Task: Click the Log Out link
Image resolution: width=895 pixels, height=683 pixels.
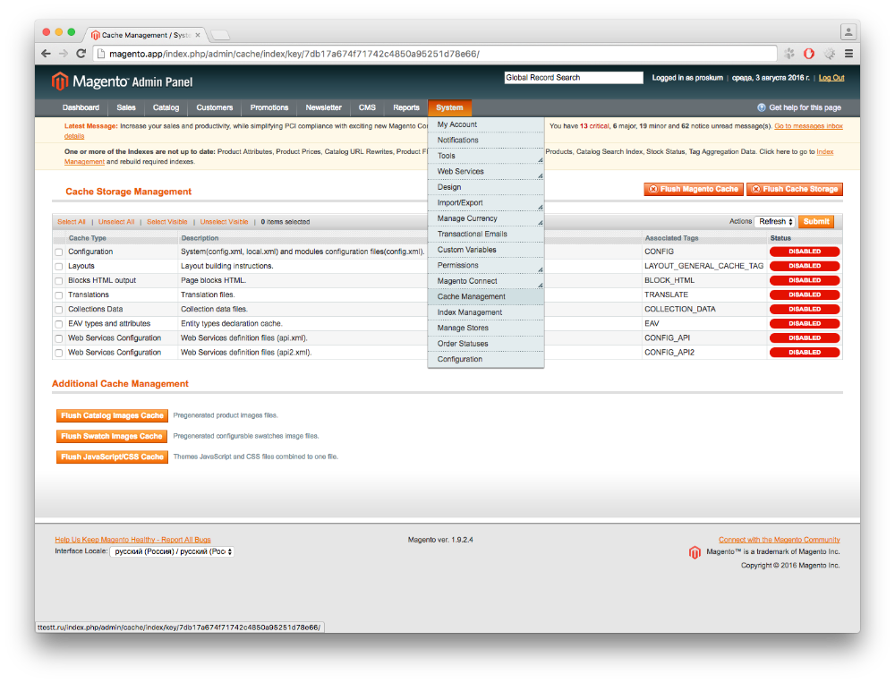Action: coord(831,78)
